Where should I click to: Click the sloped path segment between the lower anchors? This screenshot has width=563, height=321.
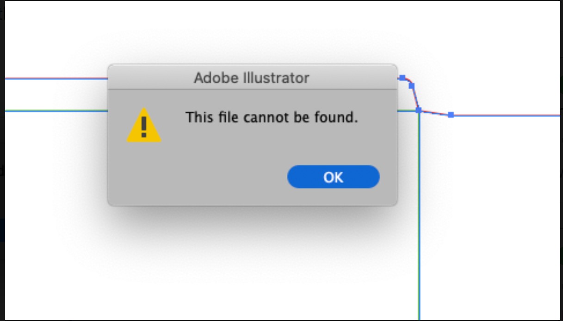coord(435,113)
